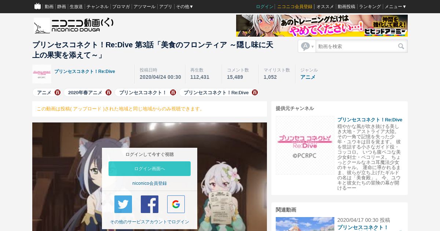Expand その他 menu in top bar
Viewport: 440px width, 231px height.
[184, 7]
